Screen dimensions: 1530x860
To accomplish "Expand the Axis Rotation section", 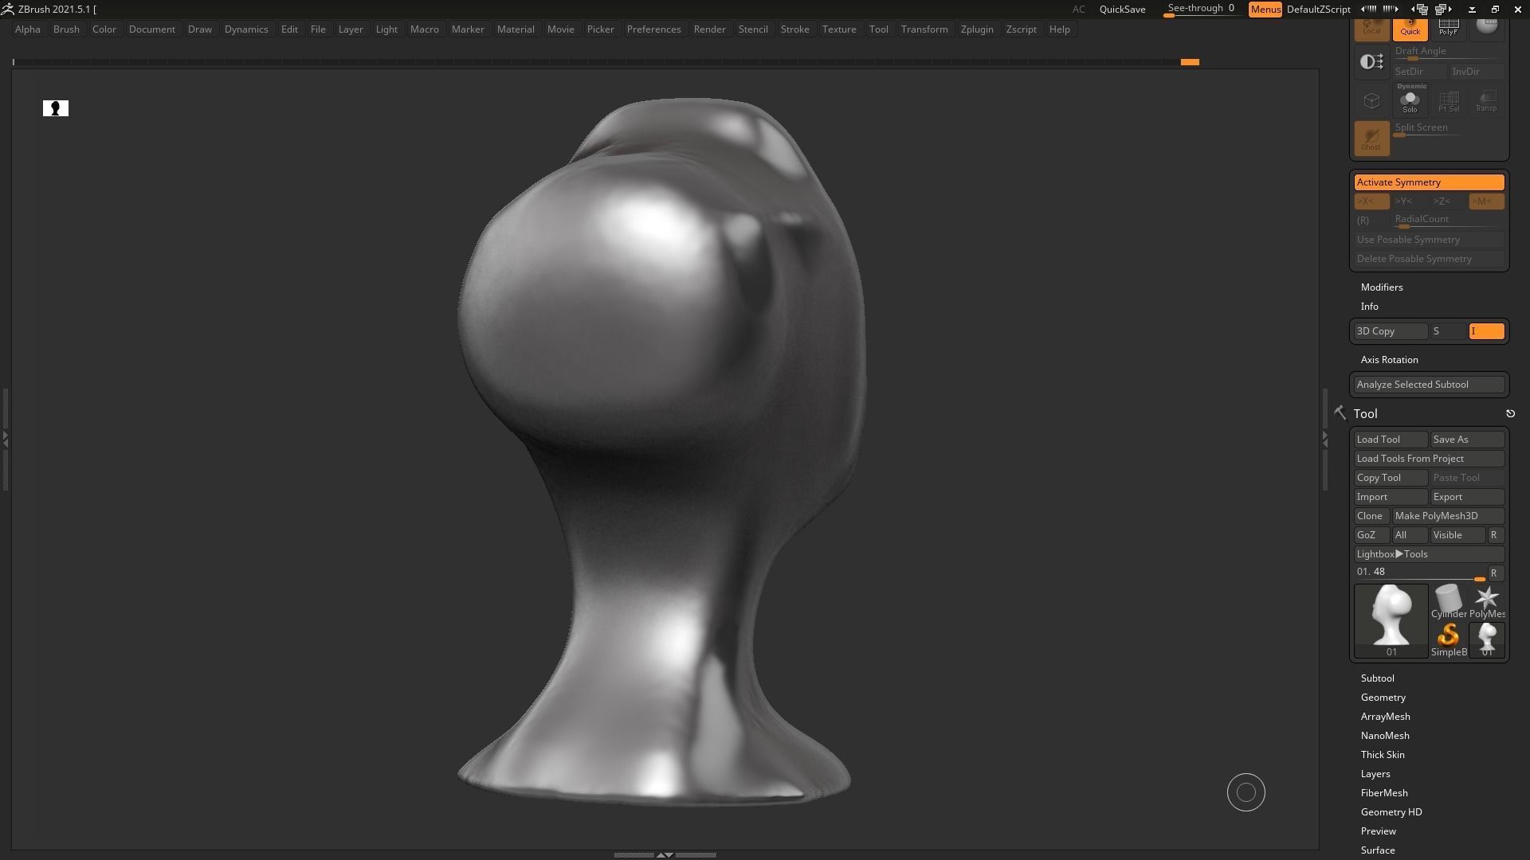I will click(x=1389, y=359).
